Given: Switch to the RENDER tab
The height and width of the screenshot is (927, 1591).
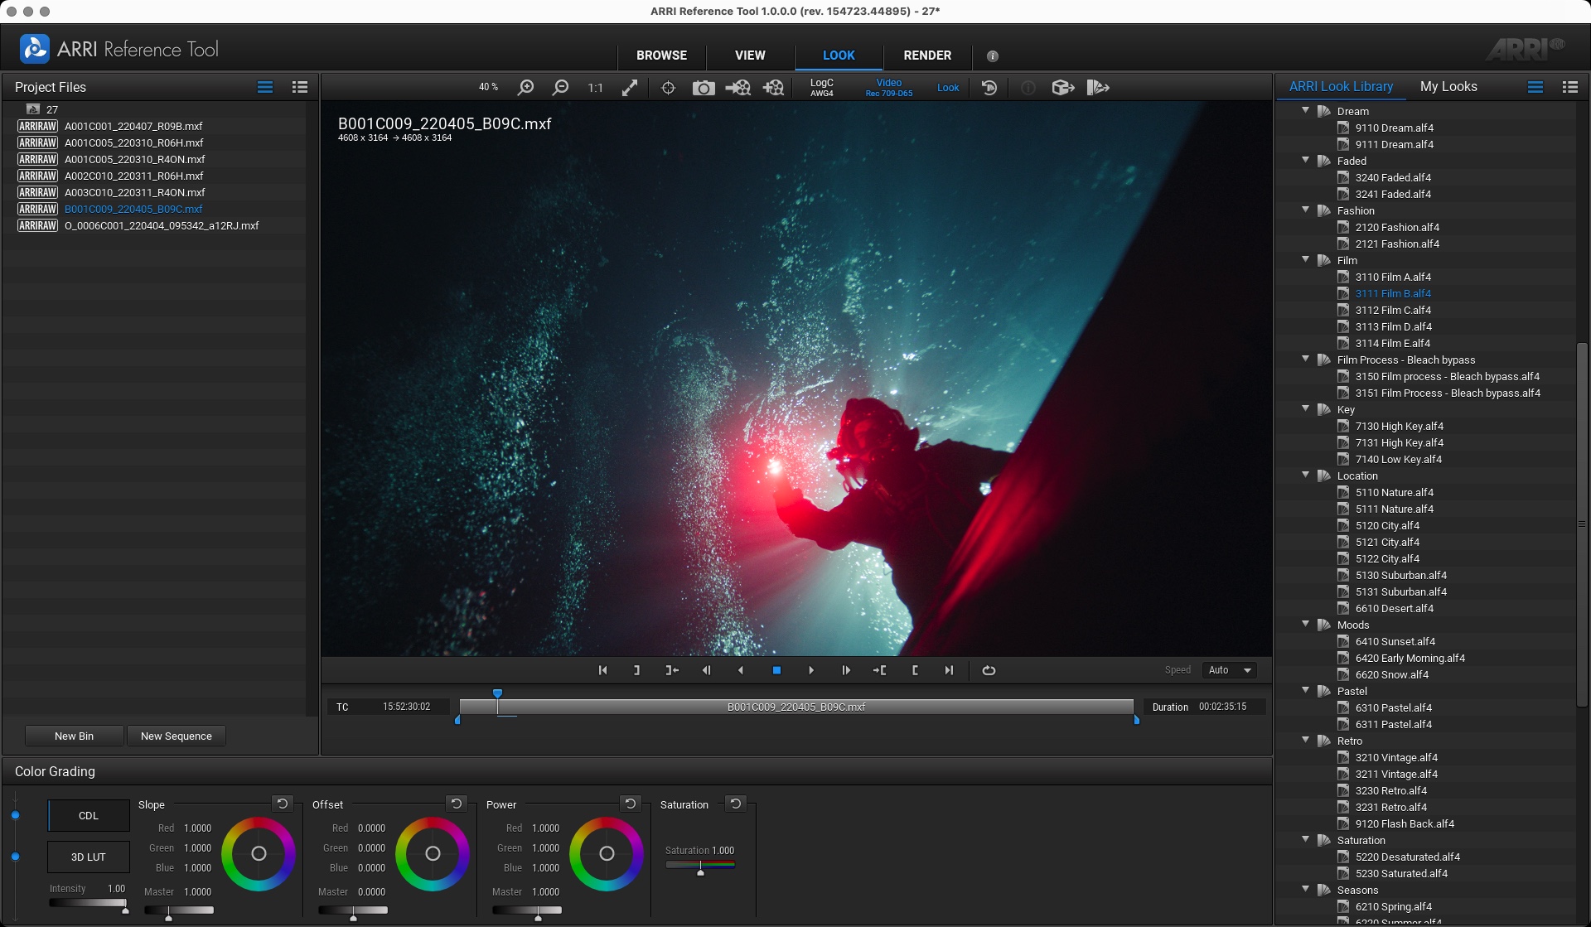Looking at the screenshot, I should click(x=927, y=56).
